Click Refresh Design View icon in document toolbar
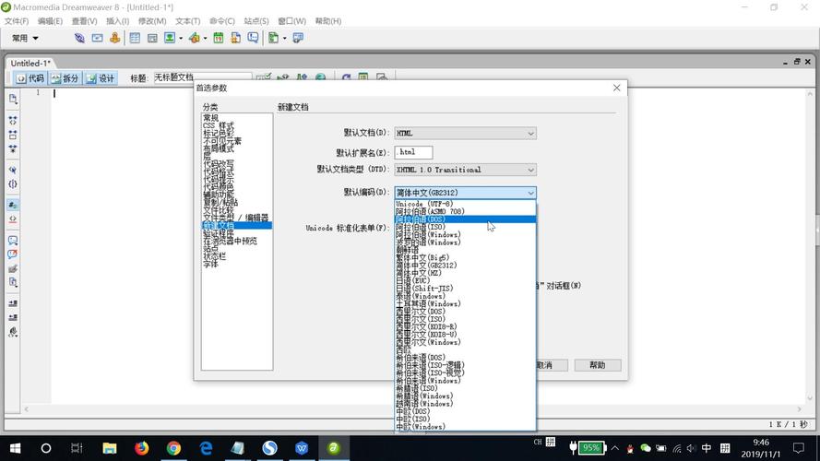The height and width of the screenshot is (461, 820). click(x=346, y=77)
